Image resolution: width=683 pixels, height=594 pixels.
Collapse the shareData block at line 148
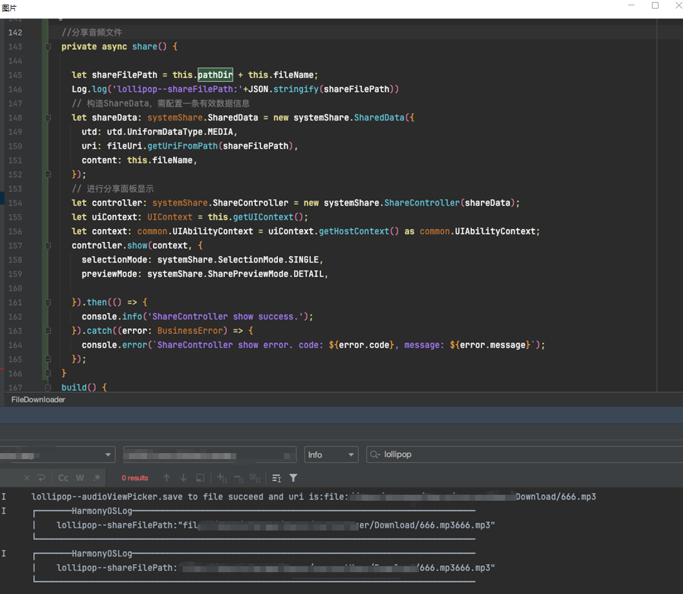coord(48,118)
